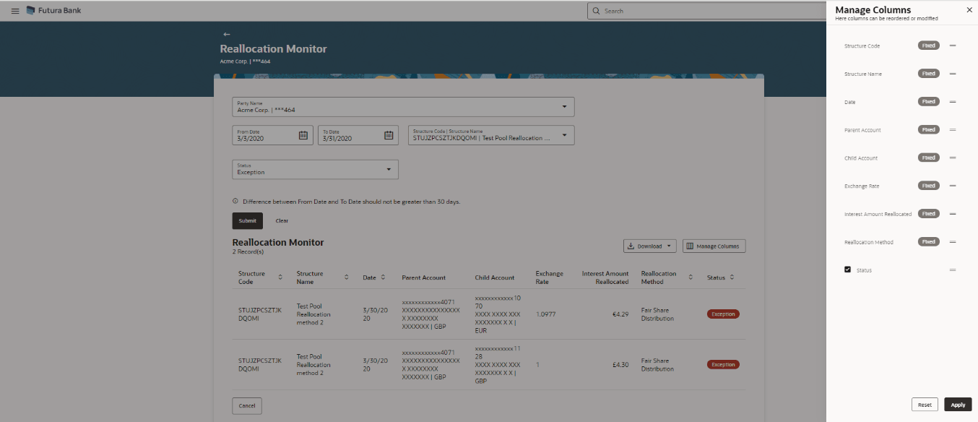Viewport: 978px width, 422px height.
Task: Grab the Child Account reorder handle
Action: (x=953, y=158)
